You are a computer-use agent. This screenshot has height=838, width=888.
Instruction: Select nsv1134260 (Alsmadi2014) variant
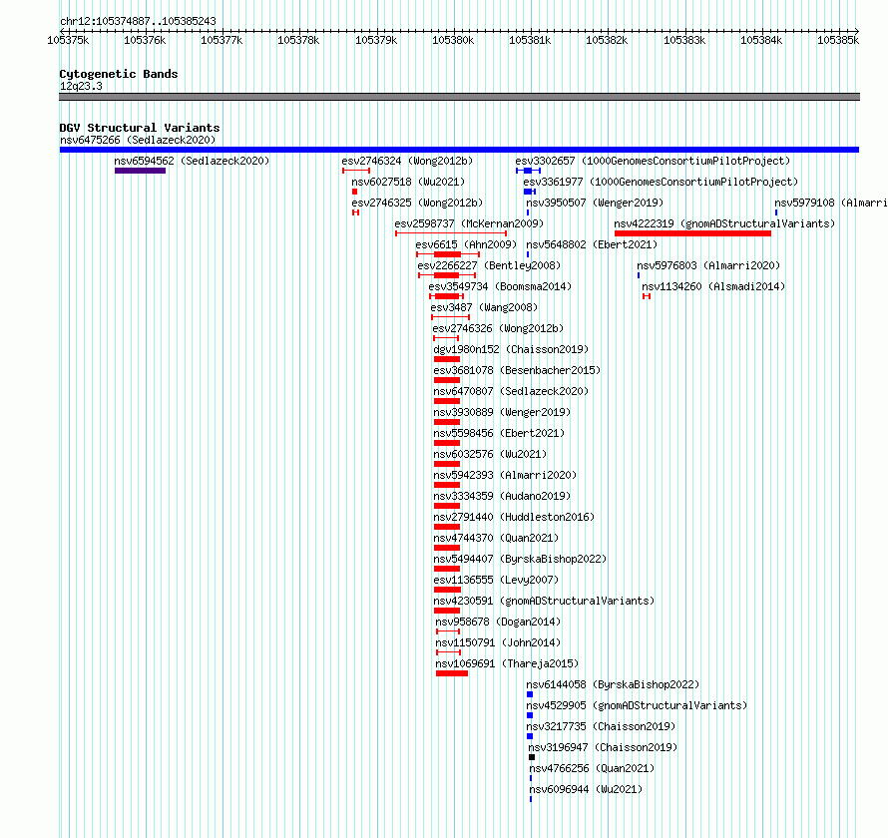coord(713,286)
